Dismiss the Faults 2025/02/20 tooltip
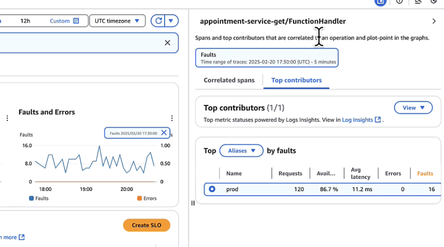The width and height of the screenshot is (444, 247). (x=164, y=133)
